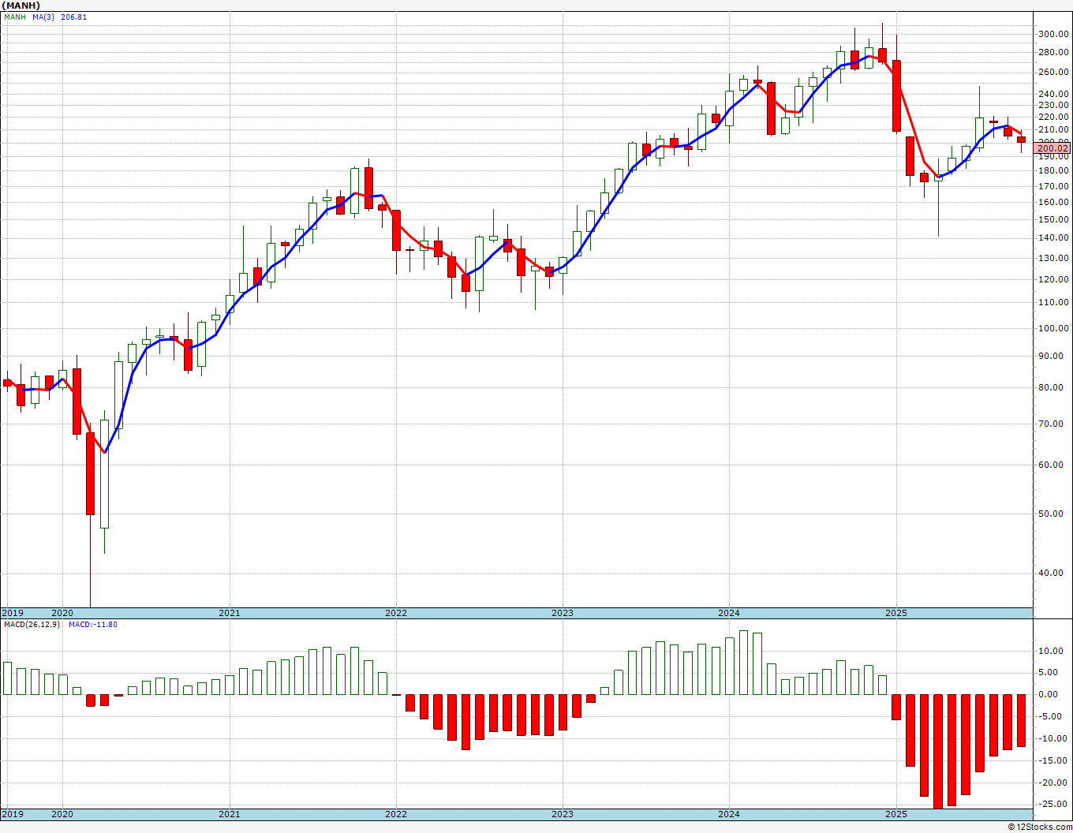Click 2025 on the MACD panel timeline
This screenshot has width=1073, height=833.
pos(895,814)
